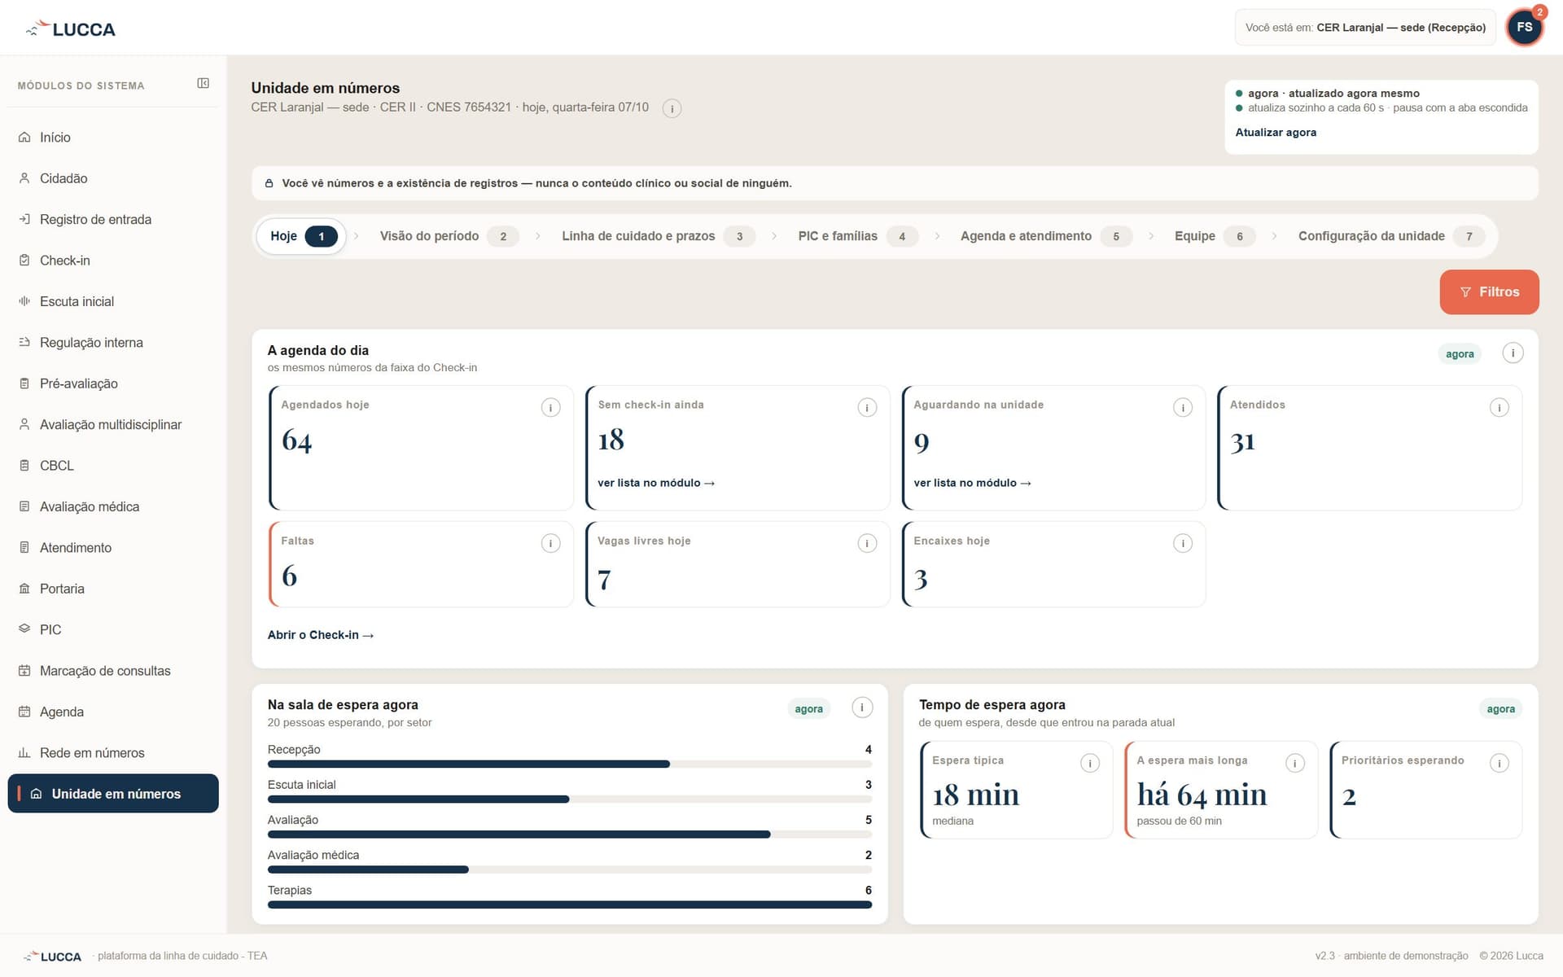The height and width of the screenshot is (977, 1563).
Task: Open the Abrir o Check-in link
Action: pos(321,635)
